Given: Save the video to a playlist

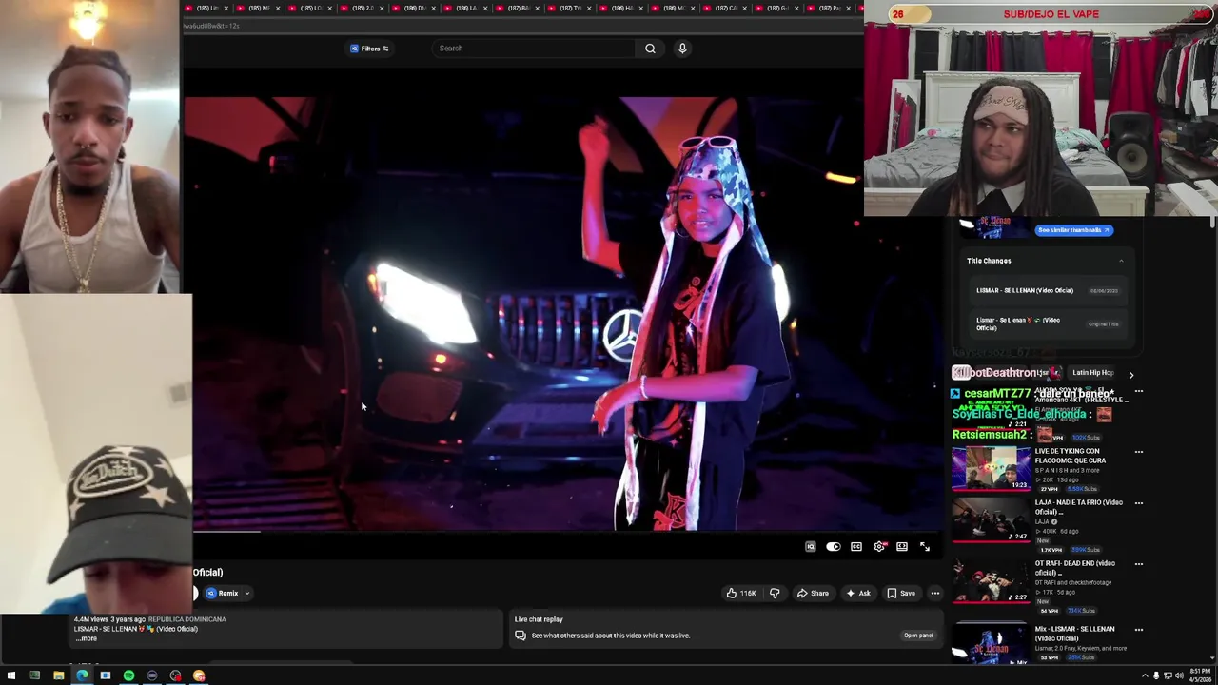Looking at the screenshot, I should point(901,594).
